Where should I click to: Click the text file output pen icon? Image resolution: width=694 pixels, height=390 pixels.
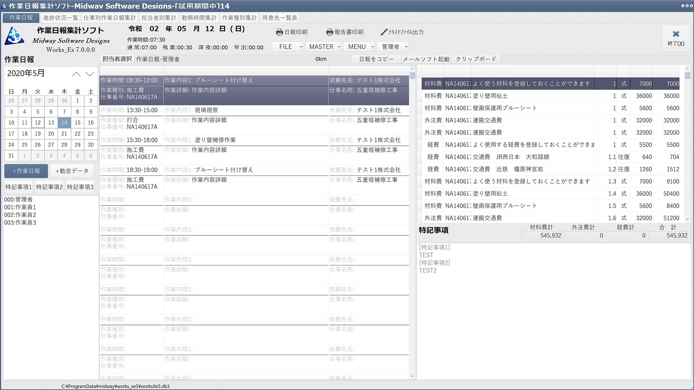pos(384,32)
